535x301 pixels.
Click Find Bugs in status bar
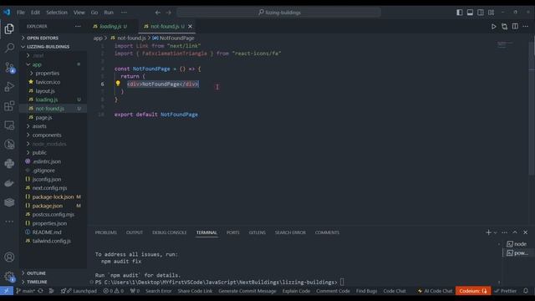click(x=366, y=291)
